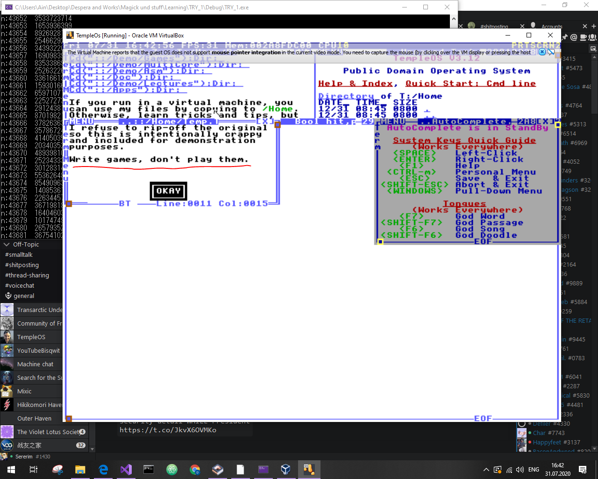Adjust volume via the tray speaker icon

coord(520,470)
